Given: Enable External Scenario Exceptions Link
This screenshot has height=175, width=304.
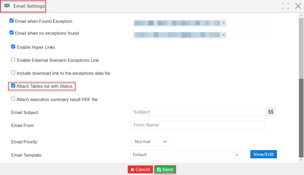Looking at the screenshot, I should pos(13,59).
